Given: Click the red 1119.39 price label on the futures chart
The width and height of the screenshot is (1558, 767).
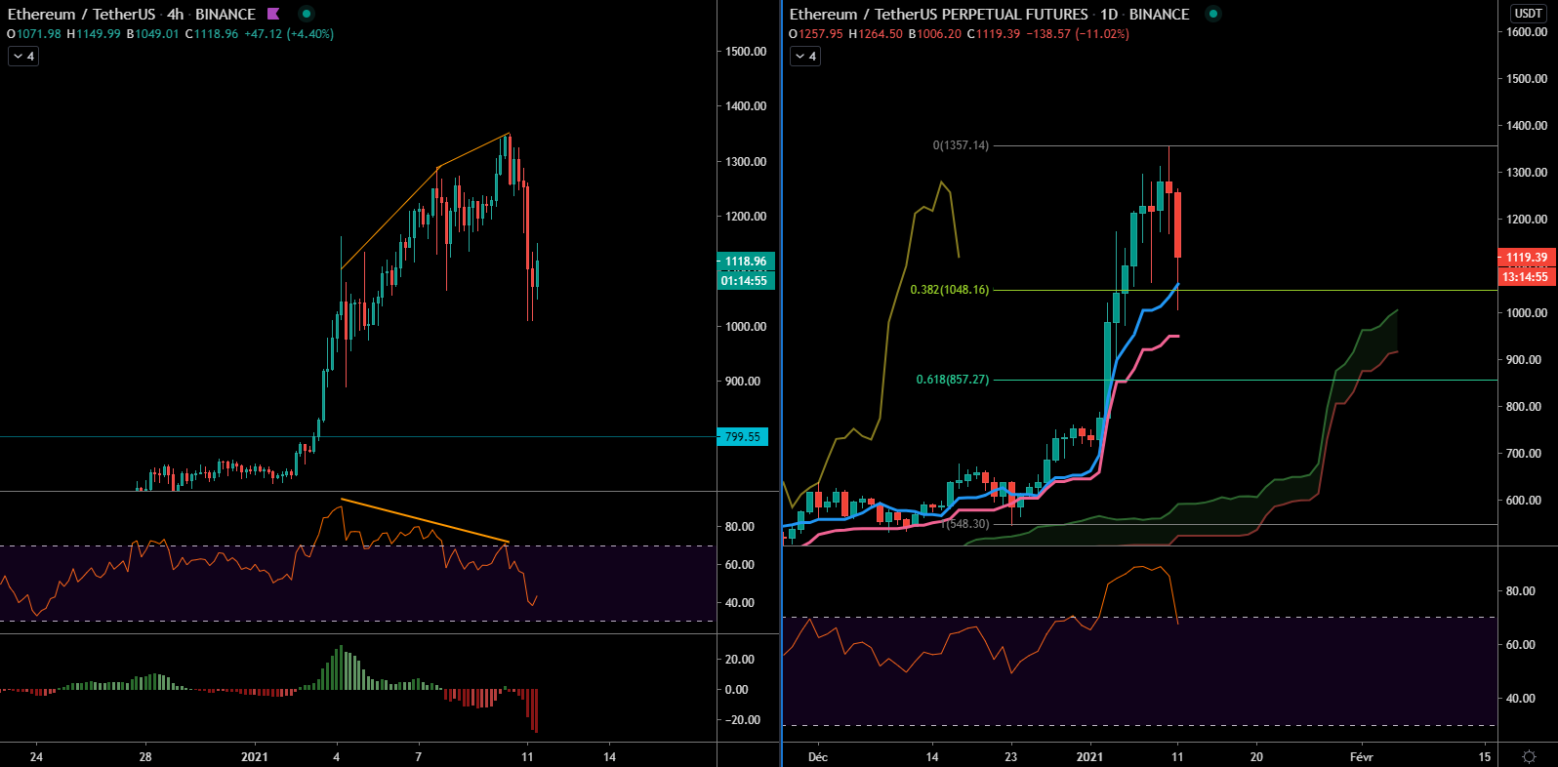Looking at the screenshot, I should [1527, 258].
